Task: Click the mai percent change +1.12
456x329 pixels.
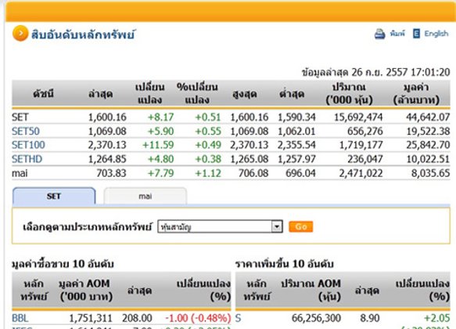Action: (208, 173)
